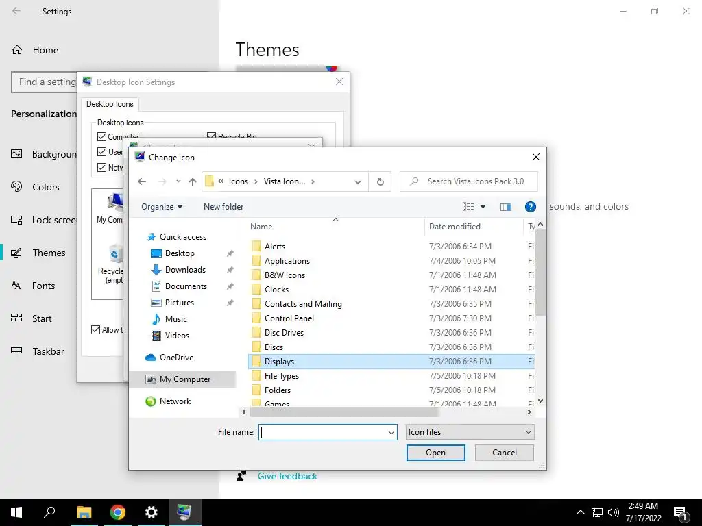The height and width of the screenshot is (526, 702).
Task: Cancel the Change Icon dialog
Action: pos(504,453)
